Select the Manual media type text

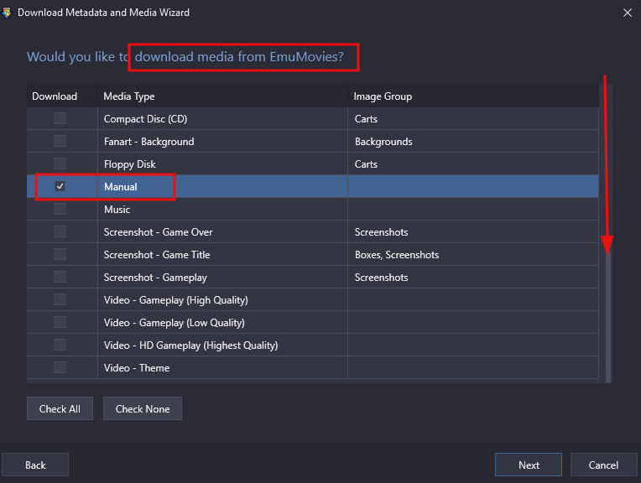pos(121,187)
